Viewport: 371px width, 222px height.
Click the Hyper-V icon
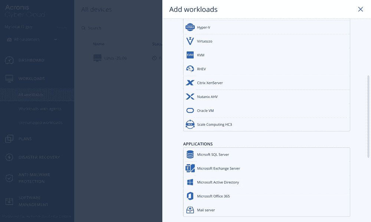point(190,27)
